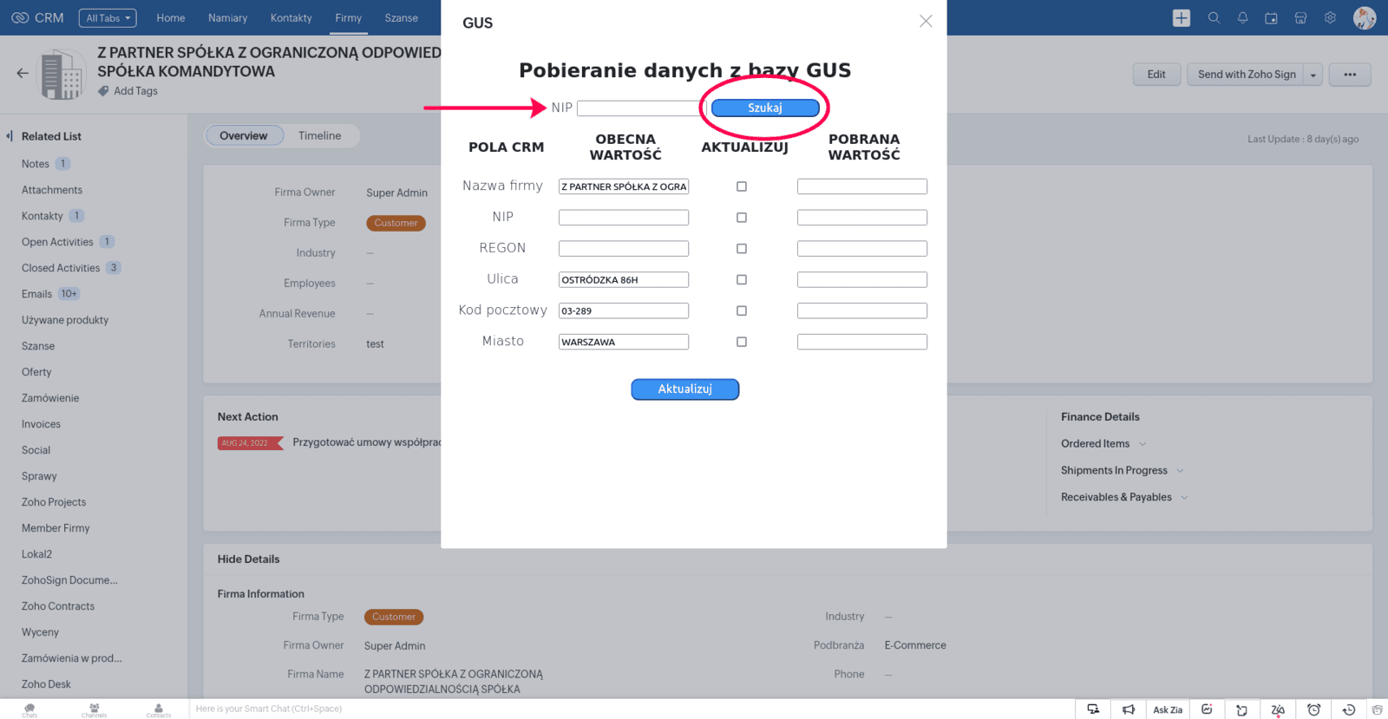
Task: Tick the REGON Aktualizuj checkbox
Action: tap(742, 249)
